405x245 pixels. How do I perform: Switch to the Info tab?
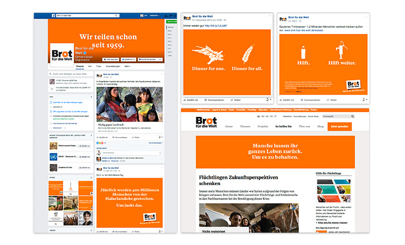(x=90, y=67)
